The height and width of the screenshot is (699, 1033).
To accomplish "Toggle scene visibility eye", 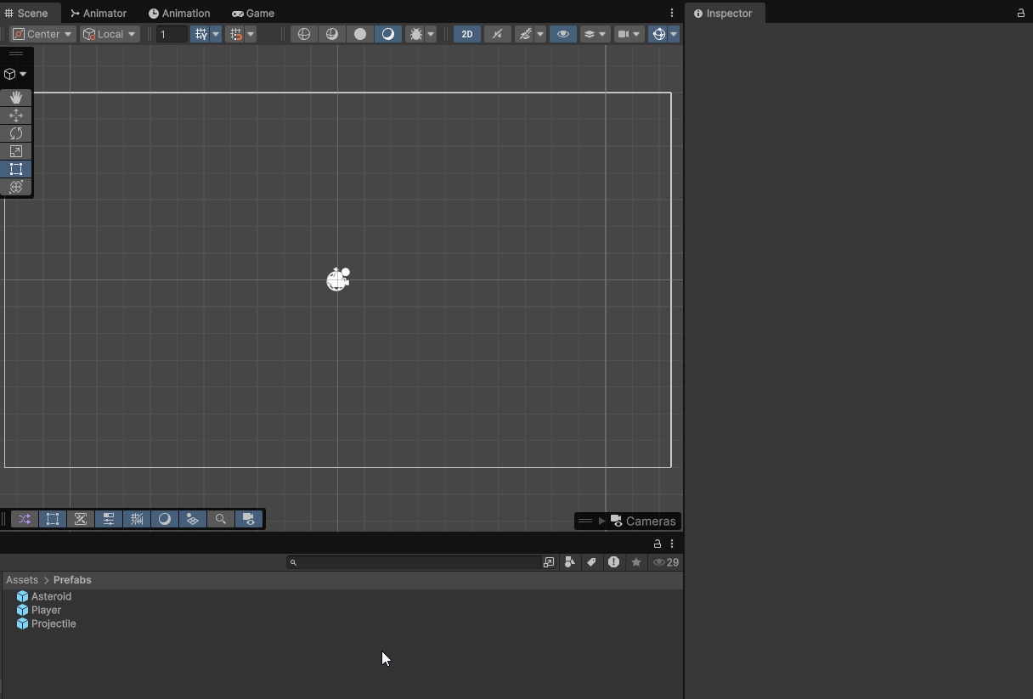I will [562, 34].
